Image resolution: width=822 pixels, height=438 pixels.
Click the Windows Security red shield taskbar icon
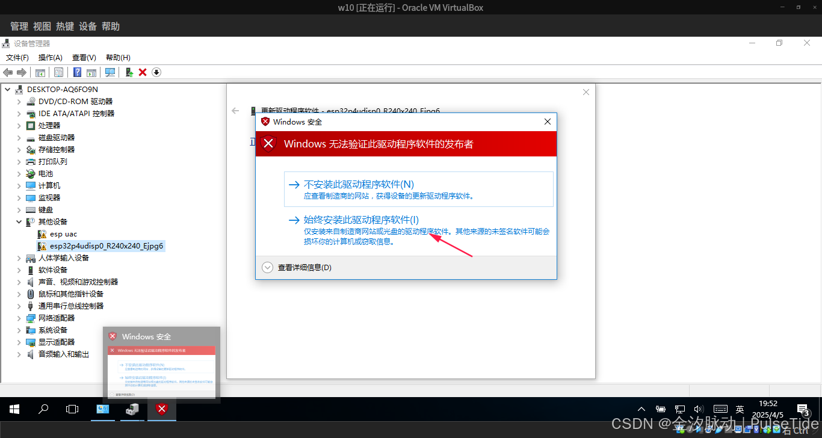(x=161, y=409)
